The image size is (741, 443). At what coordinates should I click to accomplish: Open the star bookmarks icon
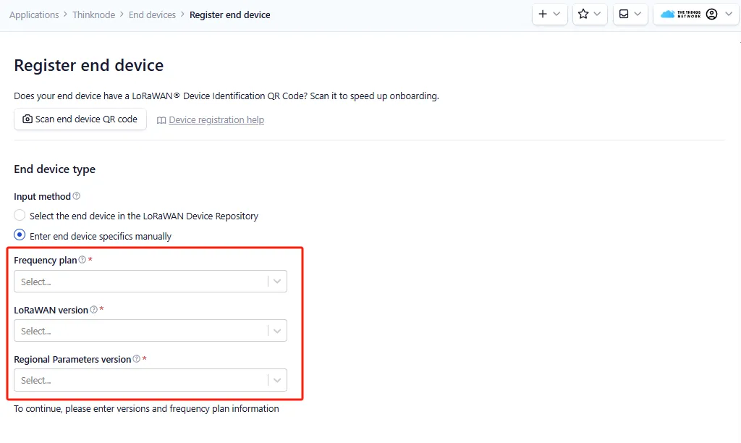tap(583, 14)
